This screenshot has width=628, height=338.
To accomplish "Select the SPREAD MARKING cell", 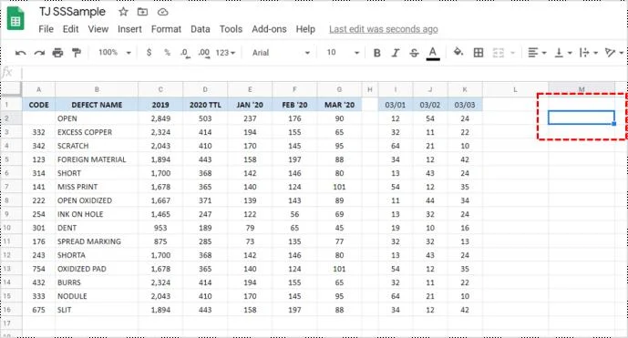I will pos(97,241).
